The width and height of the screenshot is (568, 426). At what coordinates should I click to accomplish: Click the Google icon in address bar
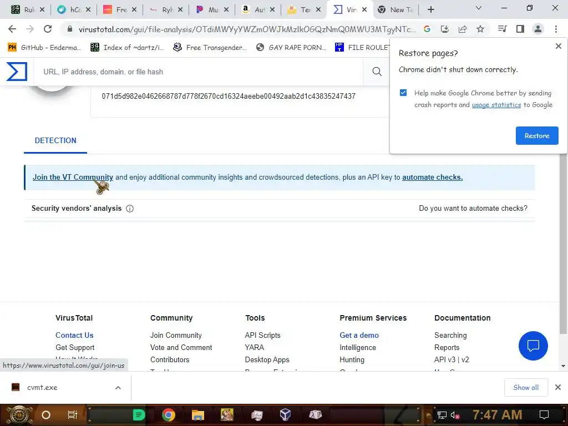[x=427, y=29]
